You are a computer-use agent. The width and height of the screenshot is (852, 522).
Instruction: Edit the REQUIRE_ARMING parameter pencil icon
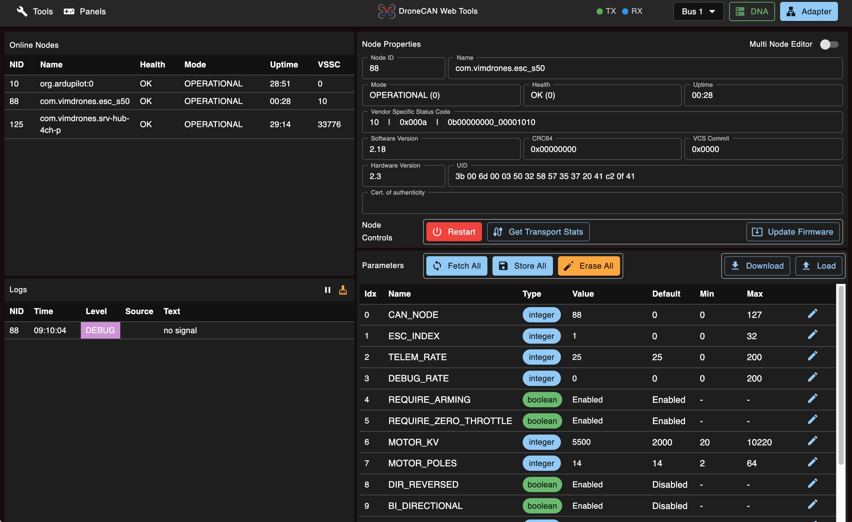tap(812, 399)
